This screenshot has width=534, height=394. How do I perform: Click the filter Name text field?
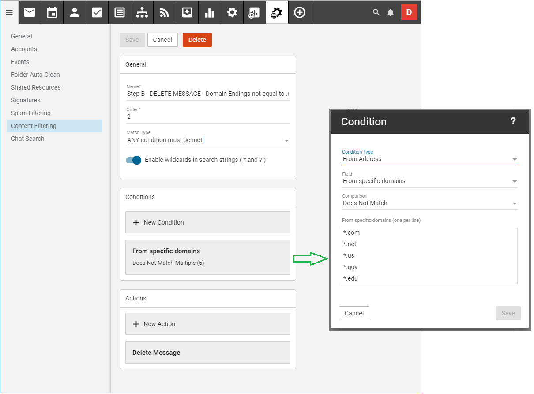click(x=207, y=94)
